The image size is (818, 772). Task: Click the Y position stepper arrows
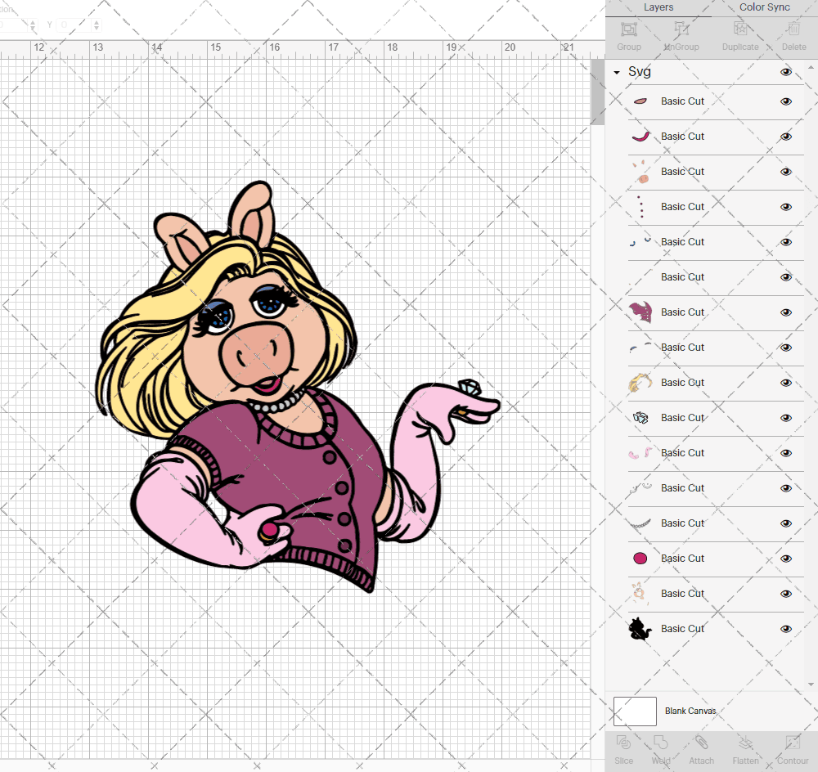coord(97,25)
